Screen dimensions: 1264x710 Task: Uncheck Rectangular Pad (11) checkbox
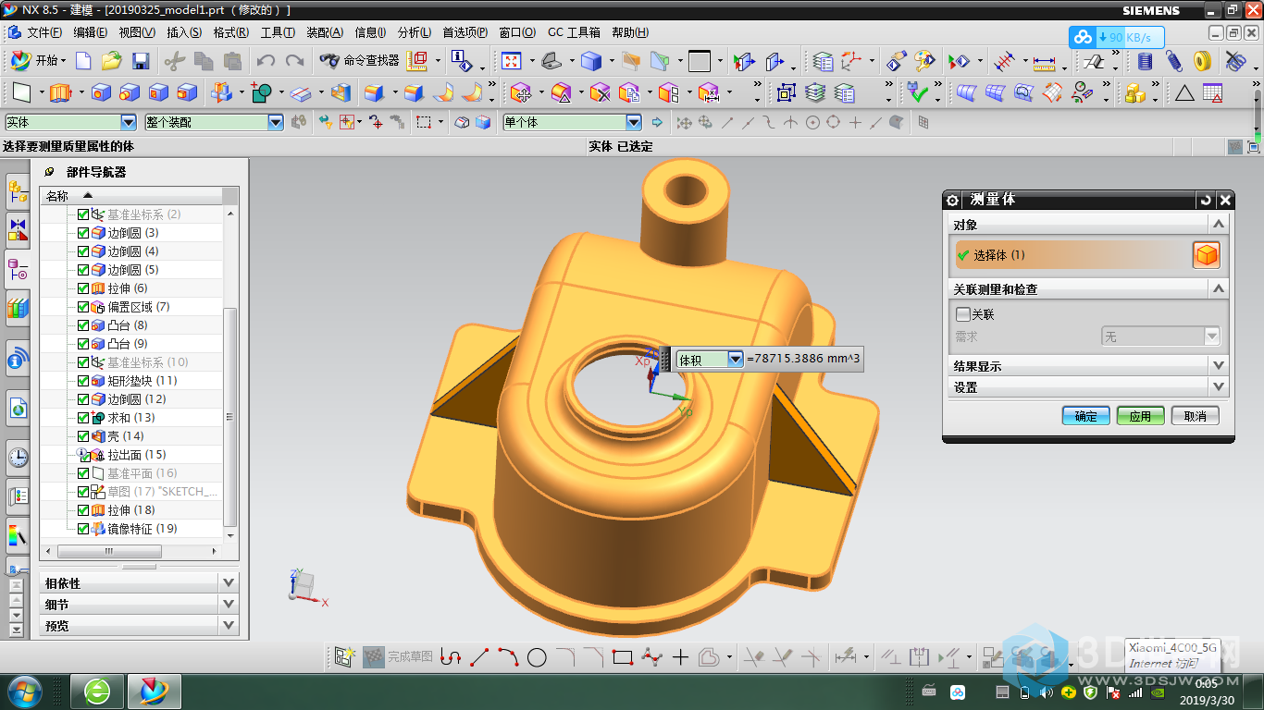tap(83, 381)
